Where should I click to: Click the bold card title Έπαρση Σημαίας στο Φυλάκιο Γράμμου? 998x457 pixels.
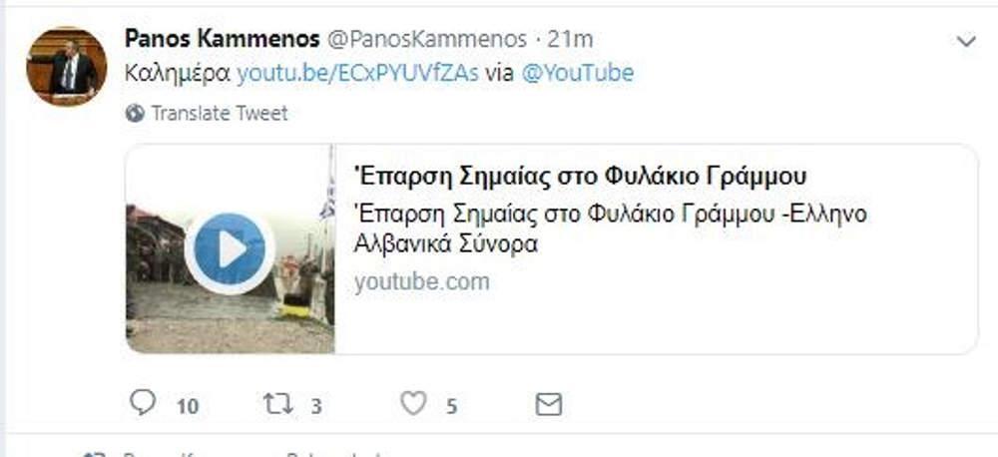[x=580, y=177]
